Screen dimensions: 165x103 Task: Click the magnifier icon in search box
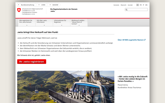tap(127, 10)
